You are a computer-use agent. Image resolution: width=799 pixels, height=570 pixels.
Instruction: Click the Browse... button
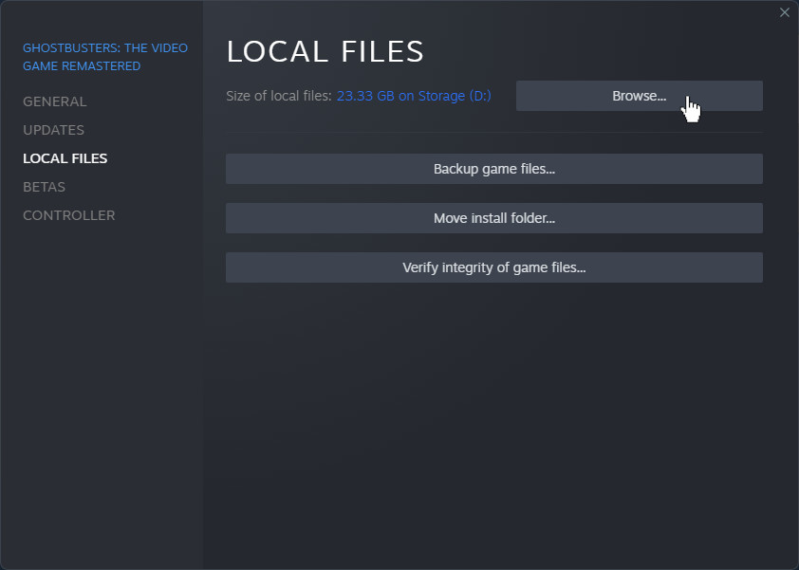pyautogui.click(x=639, y=96)
